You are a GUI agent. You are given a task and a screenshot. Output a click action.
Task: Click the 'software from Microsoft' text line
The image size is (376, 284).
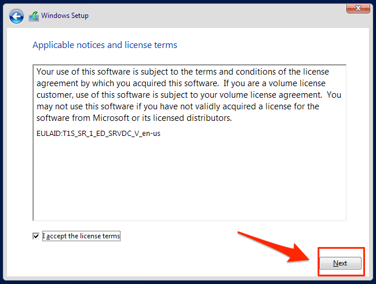[x=133, y=118]
